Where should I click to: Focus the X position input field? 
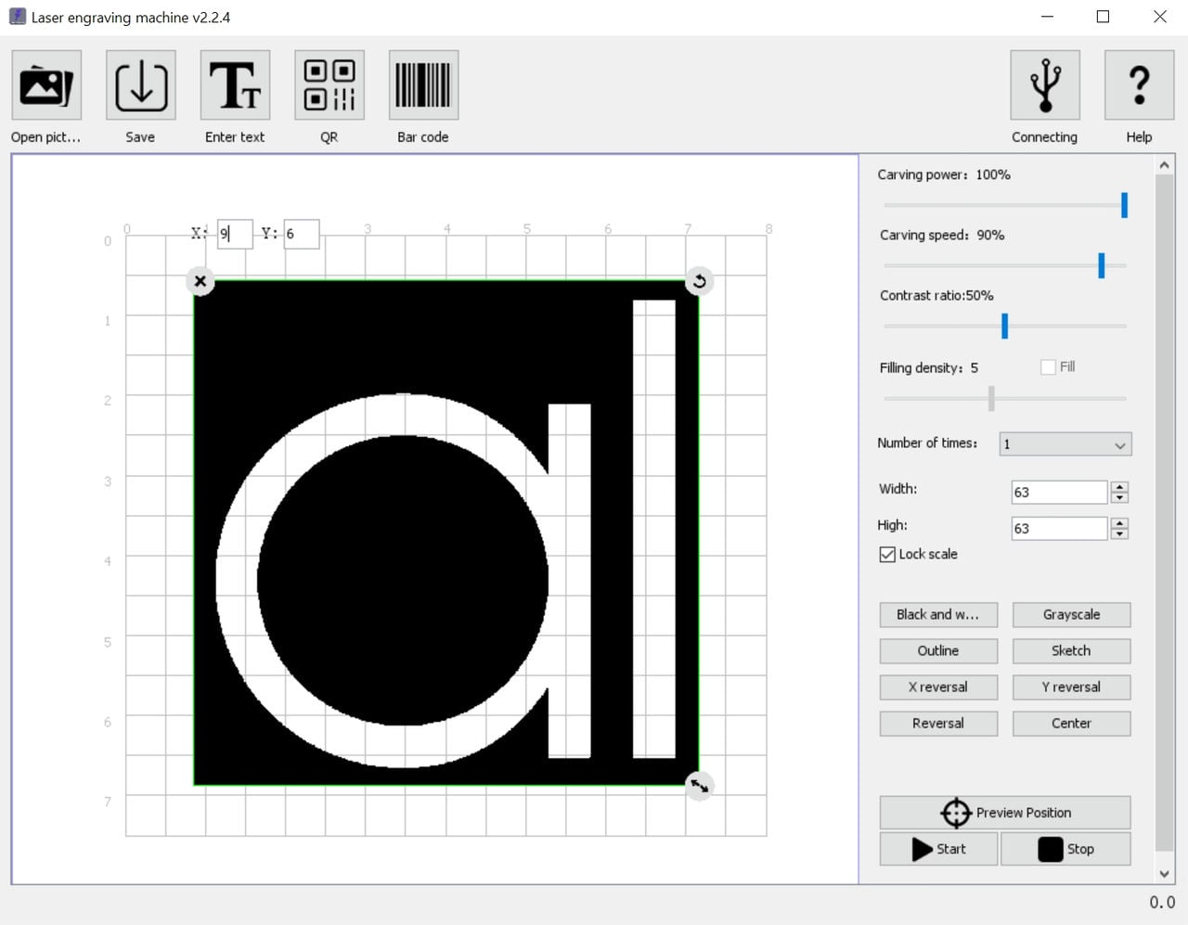coord(235,234)
